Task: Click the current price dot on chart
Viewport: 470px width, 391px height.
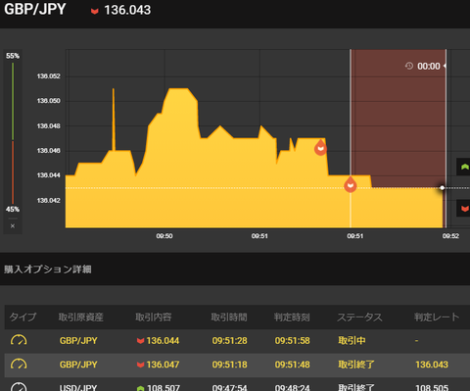Action: pos(442,188)
